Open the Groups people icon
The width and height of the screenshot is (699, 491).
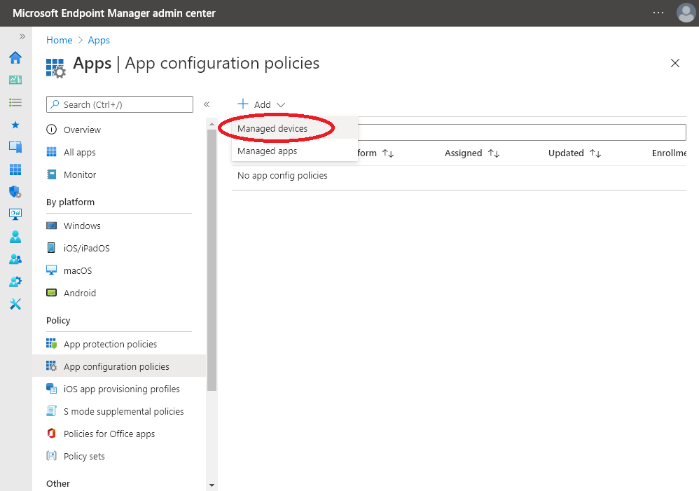click(x=15, y=259)
